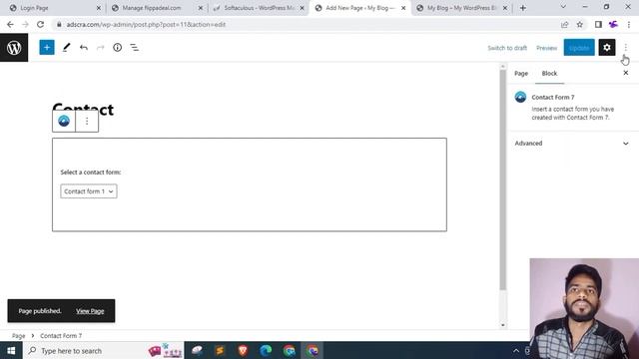Open the editor options three-dot menu
The height and width of the screenshot is (359, 639).
(x=626, y=48)
